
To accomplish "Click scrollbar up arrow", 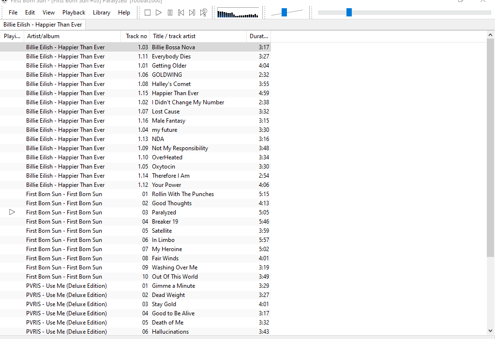I will (x=490, y=35).
